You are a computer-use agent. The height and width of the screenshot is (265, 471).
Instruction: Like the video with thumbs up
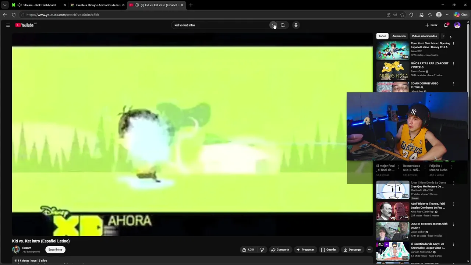click(248, 250)
